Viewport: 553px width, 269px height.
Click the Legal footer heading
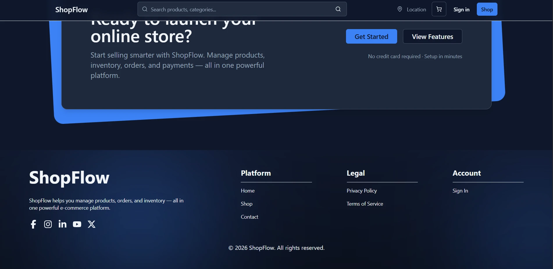click(x=356, y=173)
